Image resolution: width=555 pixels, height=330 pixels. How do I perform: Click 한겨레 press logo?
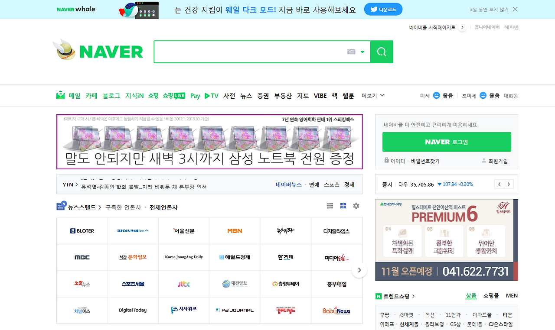pos(286,257)
